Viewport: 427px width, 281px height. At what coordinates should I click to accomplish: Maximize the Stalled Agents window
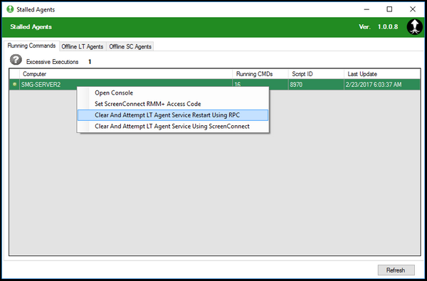pos(389,9)
